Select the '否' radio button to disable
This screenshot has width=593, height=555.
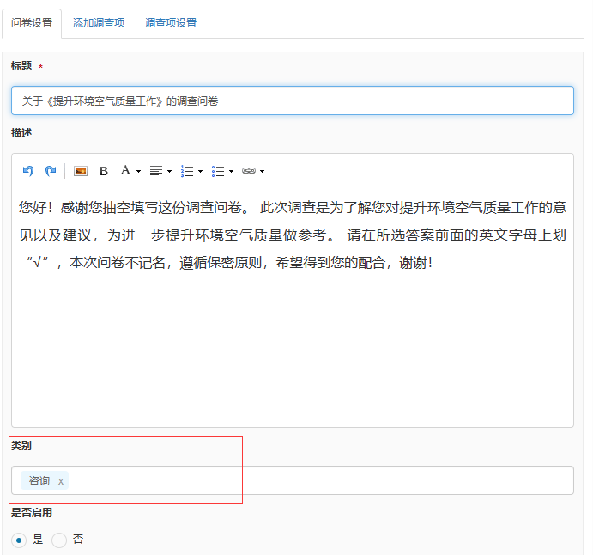59,540
